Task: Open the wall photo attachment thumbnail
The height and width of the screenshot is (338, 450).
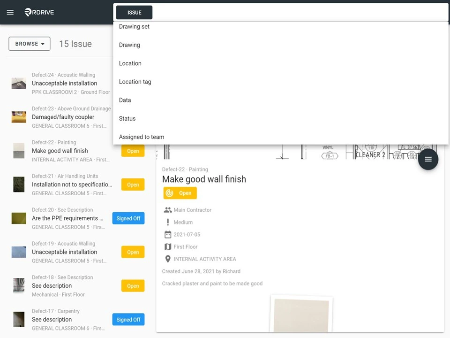Action: (301, 315)
